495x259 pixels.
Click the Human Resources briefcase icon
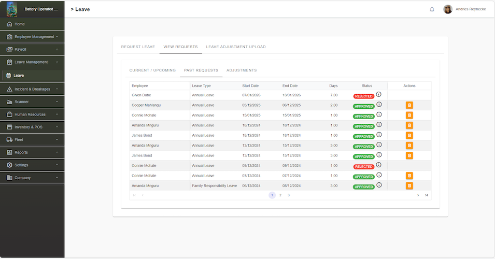coord(9,114)
